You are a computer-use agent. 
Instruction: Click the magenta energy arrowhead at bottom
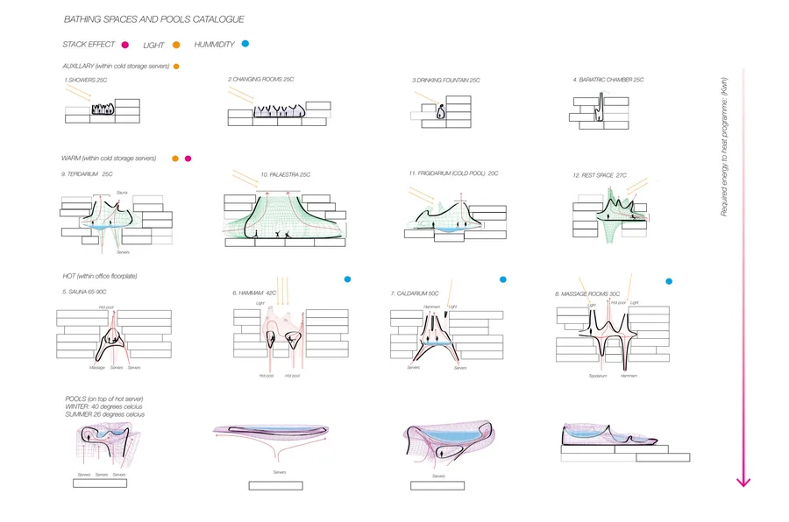[743, 482]
